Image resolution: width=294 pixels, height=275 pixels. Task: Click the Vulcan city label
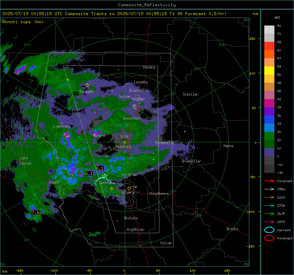coord(166,243)
